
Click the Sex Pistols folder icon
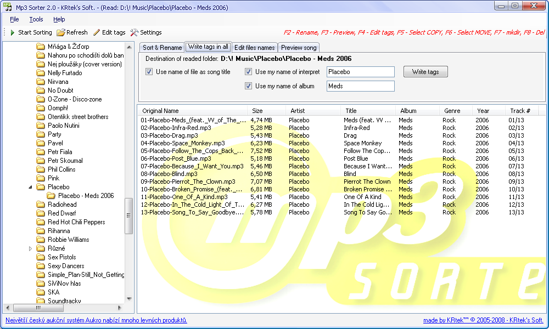41,257
